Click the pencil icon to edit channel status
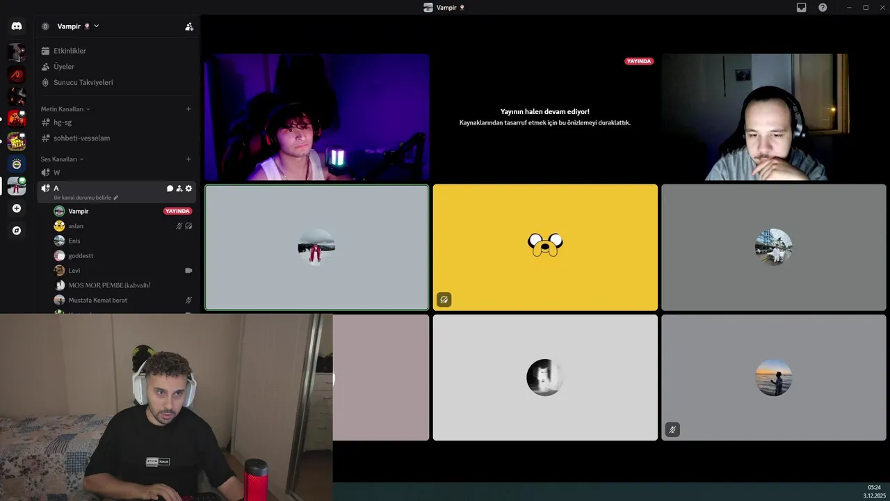The height and width of the screenshot is (501, 890). pyautogui.click(x=116, y=198)
